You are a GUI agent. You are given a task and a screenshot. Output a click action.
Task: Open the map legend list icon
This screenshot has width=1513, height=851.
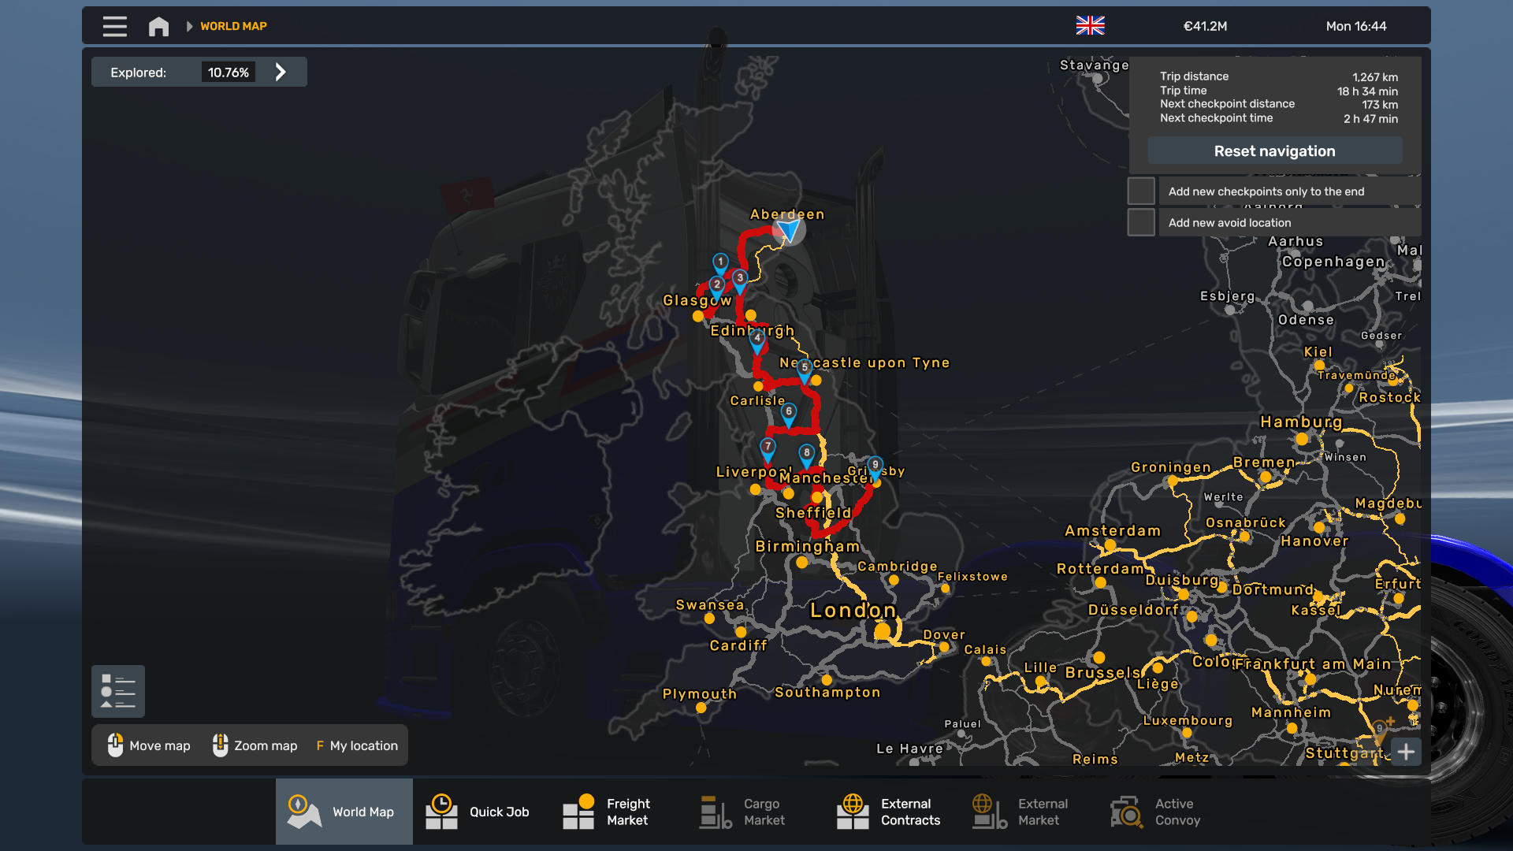point(118,692)
